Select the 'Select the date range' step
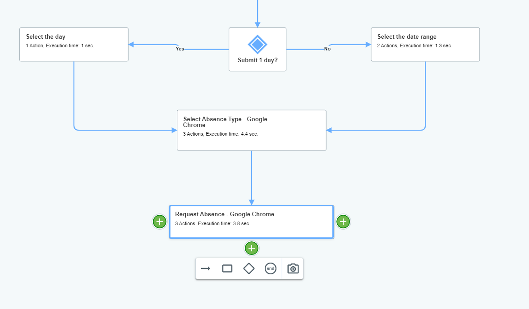Viewport: 529px width, 309px height. [x=425, y=44]
